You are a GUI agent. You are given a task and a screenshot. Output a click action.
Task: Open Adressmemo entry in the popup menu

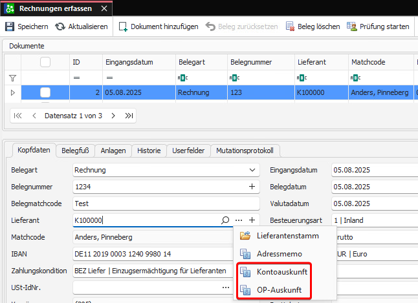tap(279, 254)
